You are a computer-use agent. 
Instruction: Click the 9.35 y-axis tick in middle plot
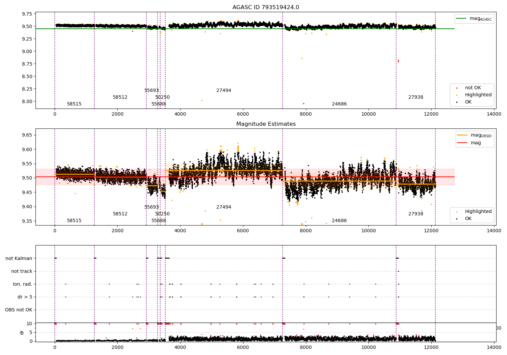27,221
